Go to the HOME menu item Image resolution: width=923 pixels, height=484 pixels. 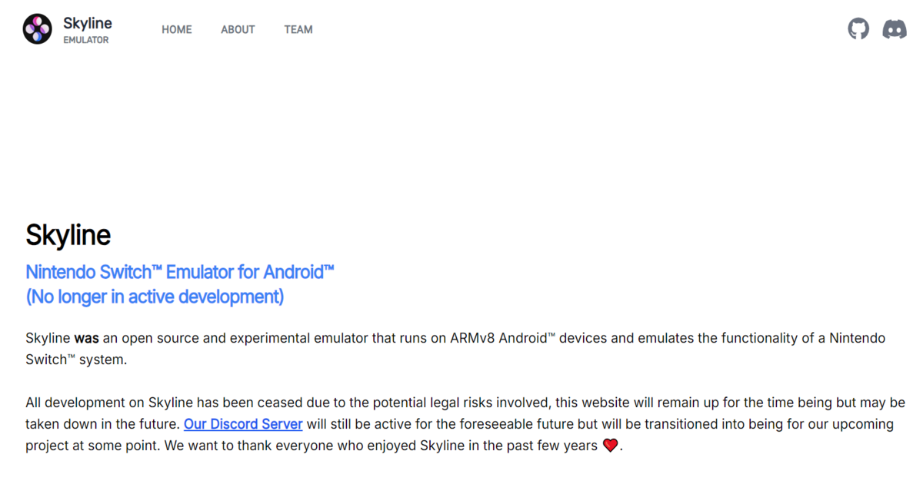click(x=177, y=30)
